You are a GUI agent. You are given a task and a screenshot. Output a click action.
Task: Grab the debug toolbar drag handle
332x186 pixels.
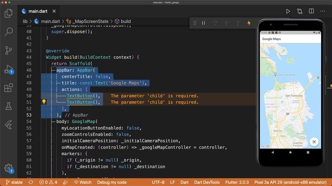[195, 23]
